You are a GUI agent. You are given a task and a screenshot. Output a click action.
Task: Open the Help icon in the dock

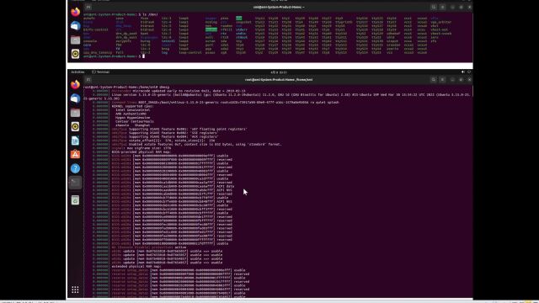(x=75, y=168)
